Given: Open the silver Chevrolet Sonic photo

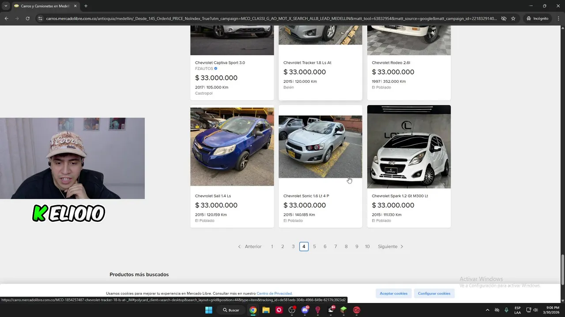Looking at the screenshot, I should click(x=320, y=147).
